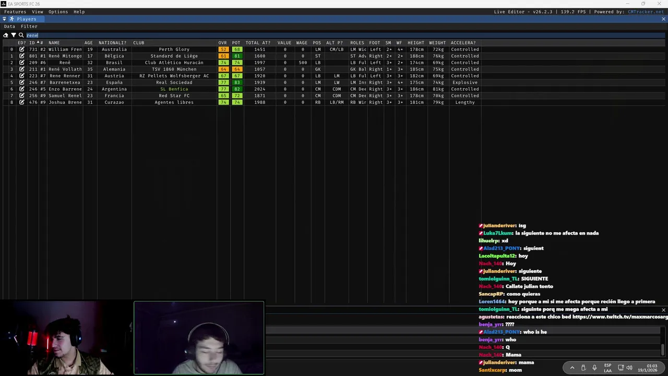The image size is (668, 376).
Task: Select the Players tab title
Action: tap(27, 19)
